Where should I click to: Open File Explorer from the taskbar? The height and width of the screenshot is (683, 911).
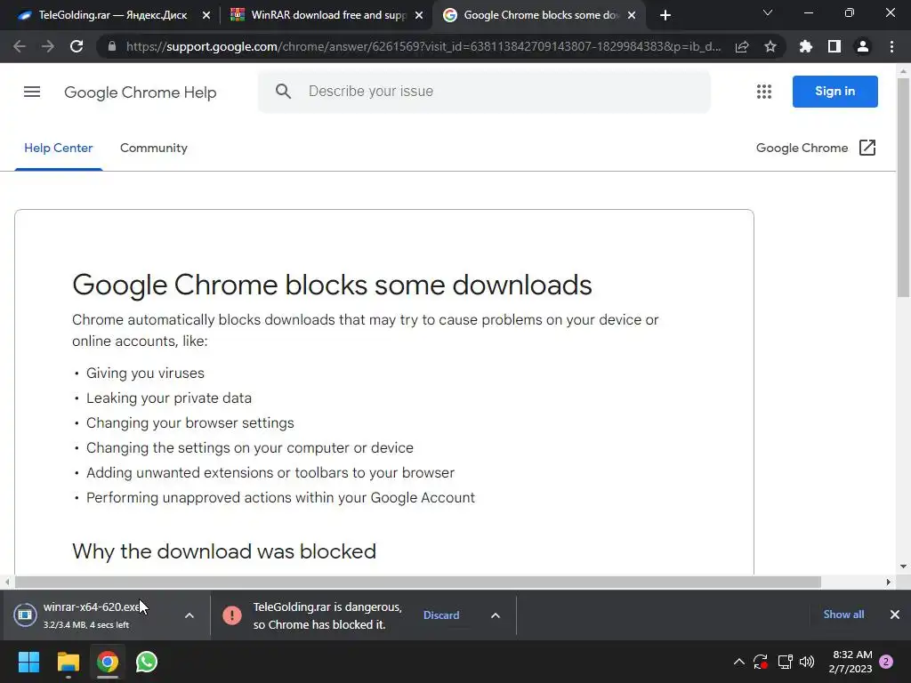68,662
